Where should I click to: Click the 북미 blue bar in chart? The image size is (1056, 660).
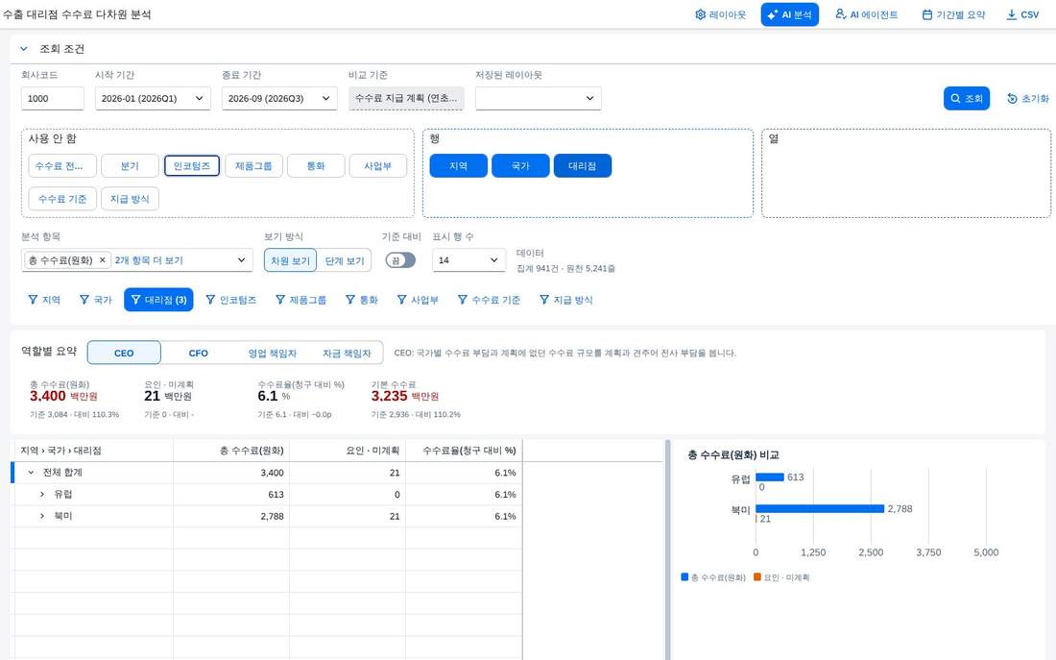pyautogui.click(x=820, y=508)
